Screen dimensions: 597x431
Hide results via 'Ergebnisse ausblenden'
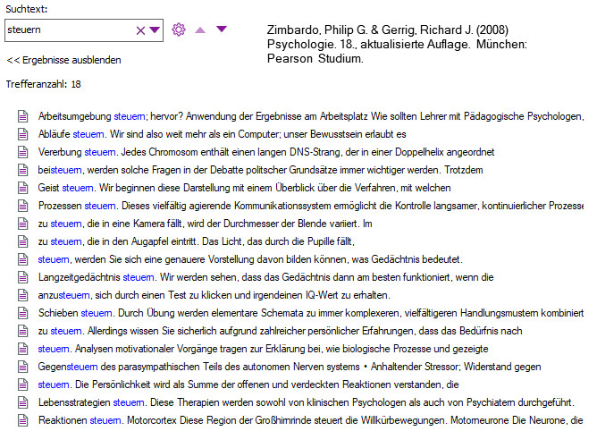click(64, 60)
